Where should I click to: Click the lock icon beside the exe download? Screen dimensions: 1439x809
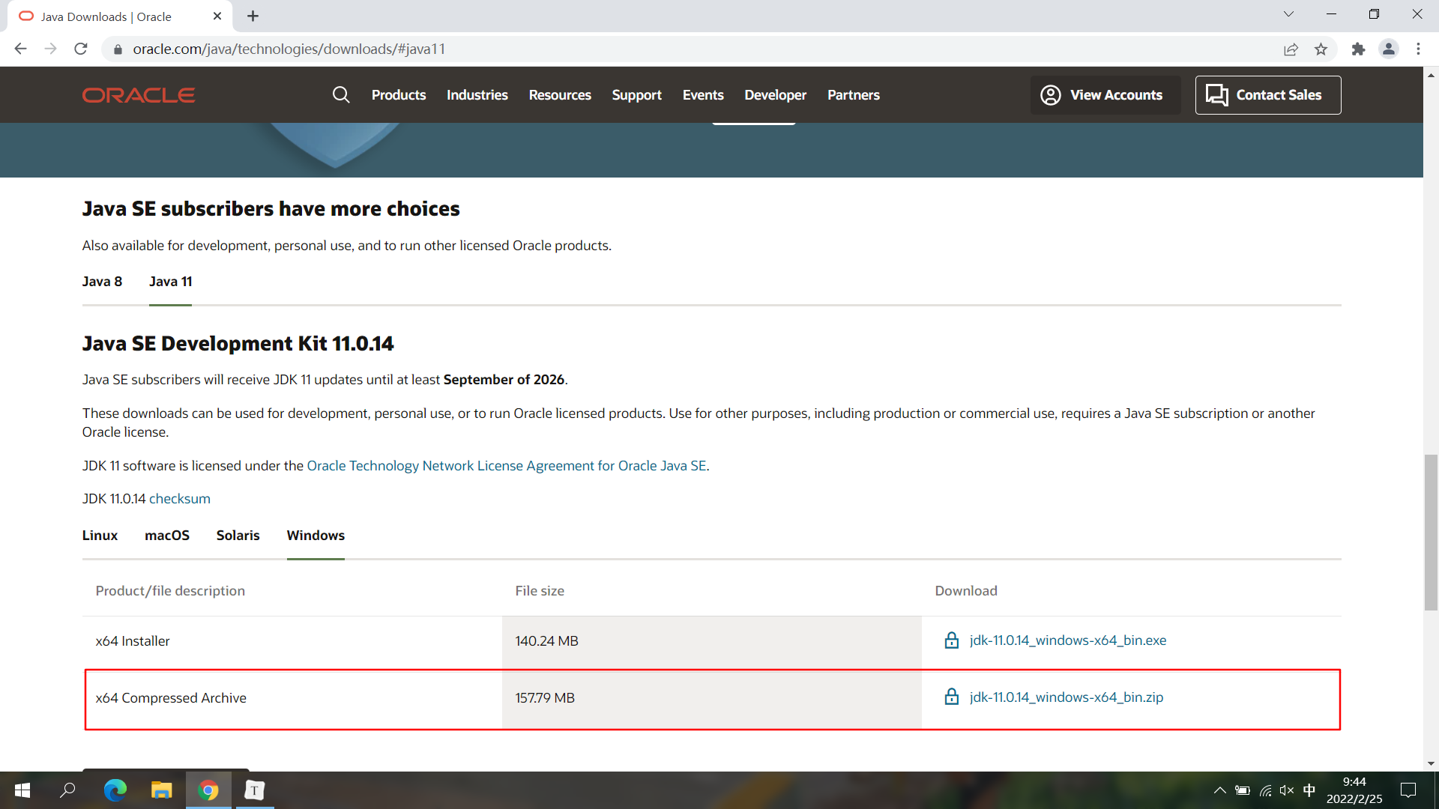tap(951, 640)
